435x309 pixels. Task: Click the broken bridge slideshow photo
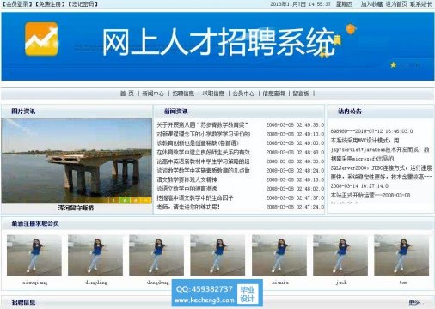(77, 161)
